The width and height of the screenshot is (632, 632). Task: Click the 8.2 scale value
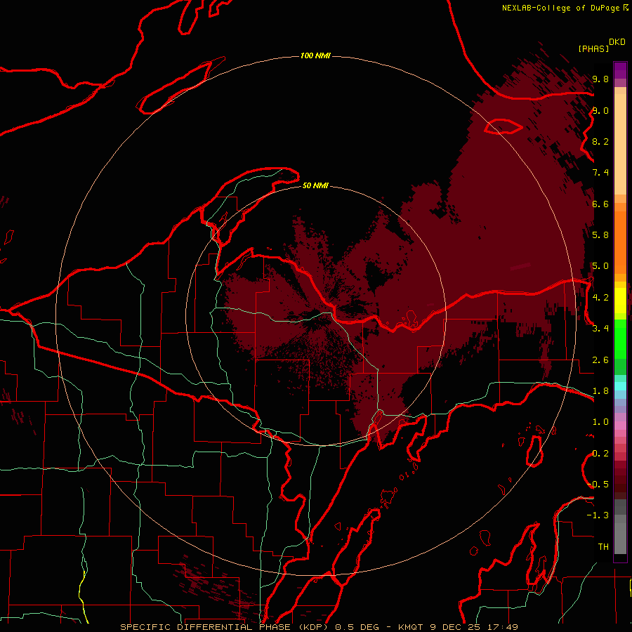pyautogui.click(x=600, y=141)
